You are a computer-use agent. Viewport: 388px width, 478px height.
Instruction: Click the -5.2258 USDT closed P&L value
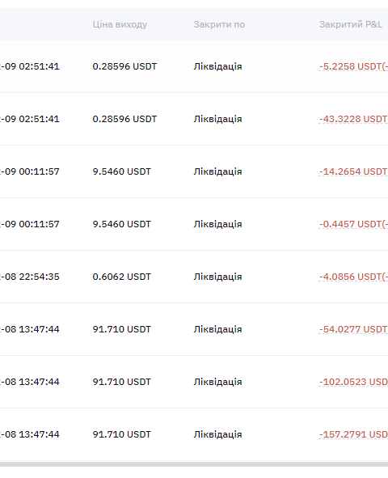pos(353,66)
